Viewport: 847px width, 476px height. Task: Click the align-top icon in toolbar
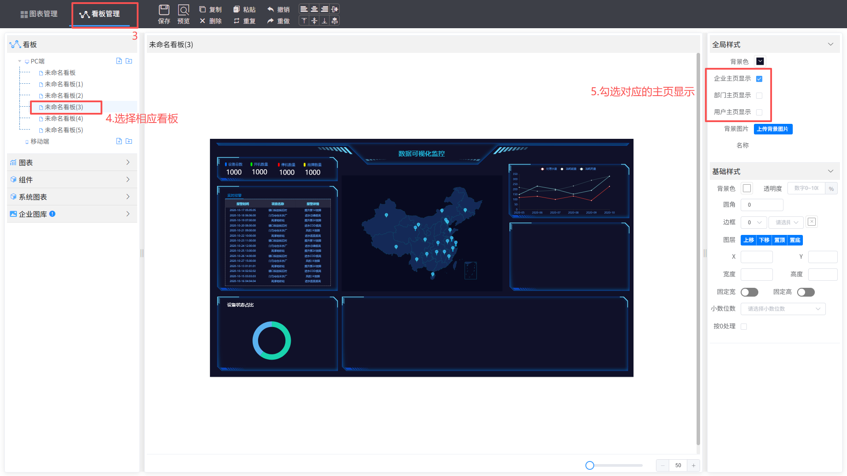(304, 21)
